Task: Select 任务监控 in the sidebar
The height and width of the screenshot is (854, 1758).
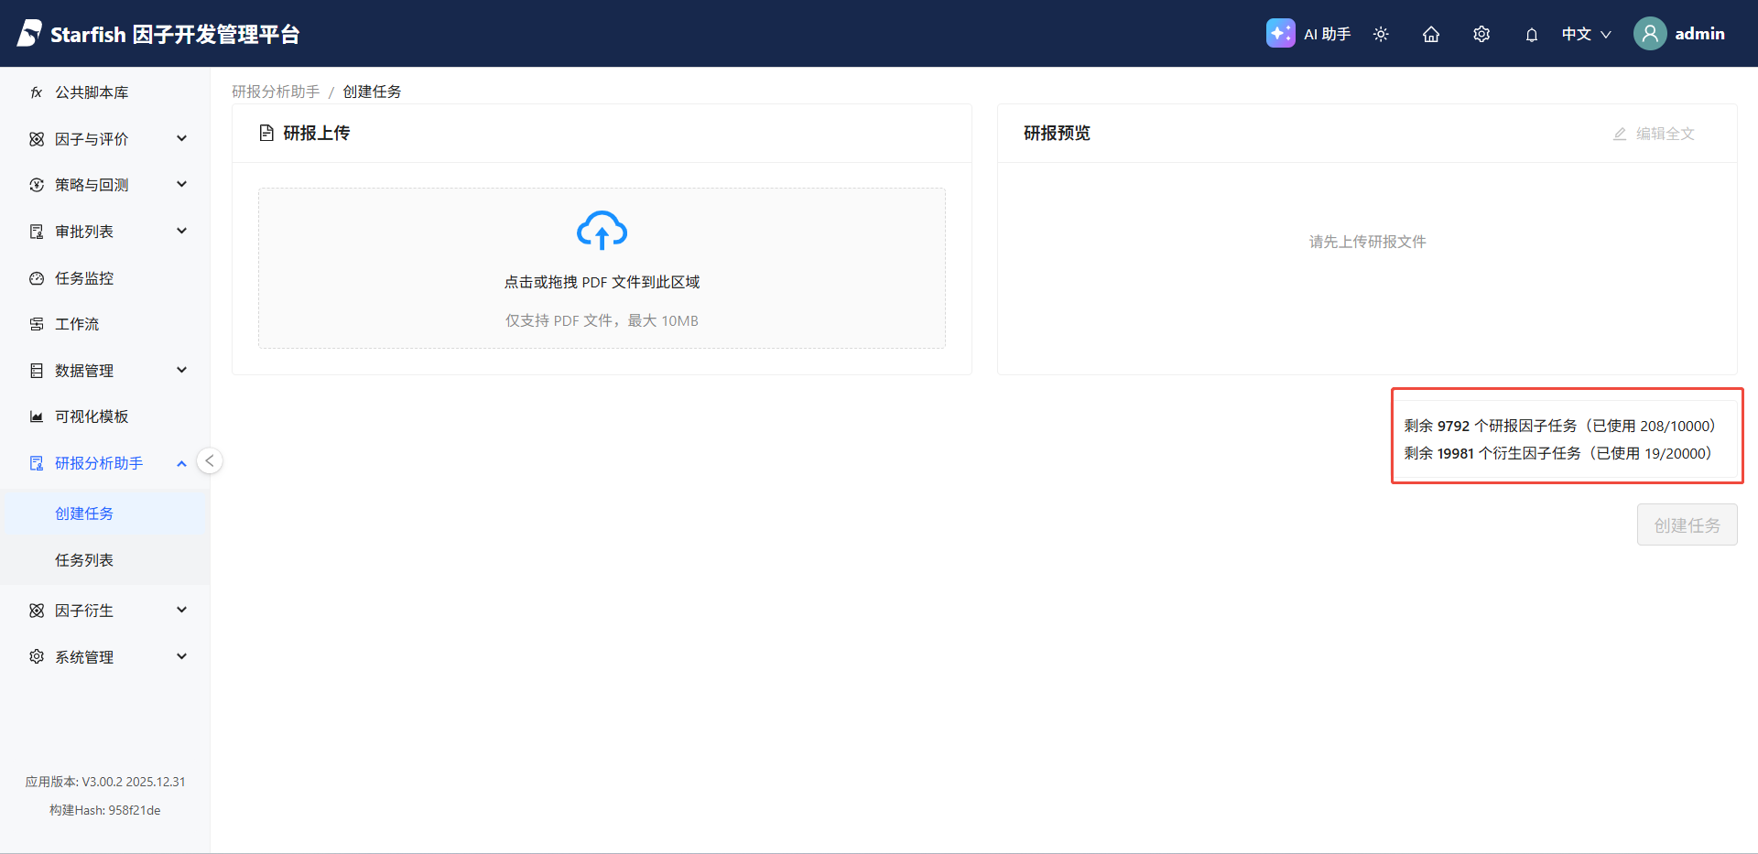Action: point(84,278)
